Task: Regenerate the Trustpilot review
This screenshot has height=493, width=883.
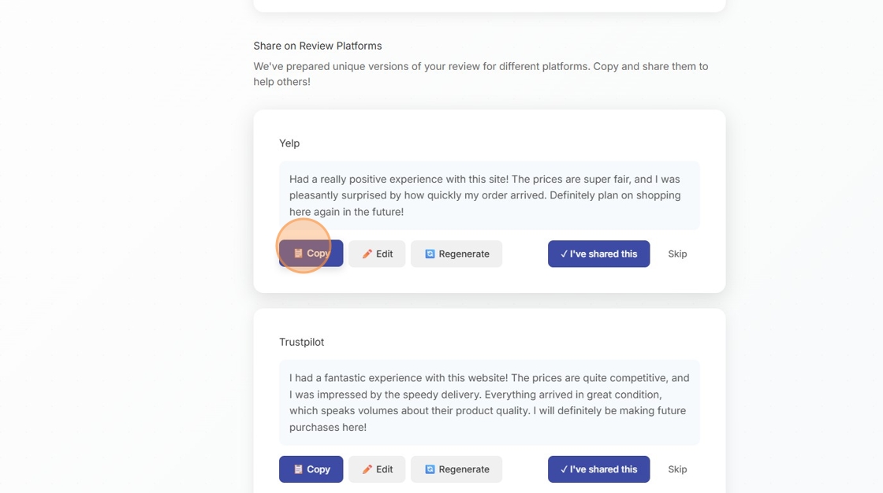Action: coord(456,469)
